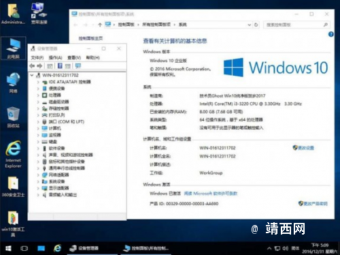Viewport: 340px width, 255px height.
Task: Expand the 磁盘驱动器 disk drives node
Action: pyautogui.click(x=38, y=102)
